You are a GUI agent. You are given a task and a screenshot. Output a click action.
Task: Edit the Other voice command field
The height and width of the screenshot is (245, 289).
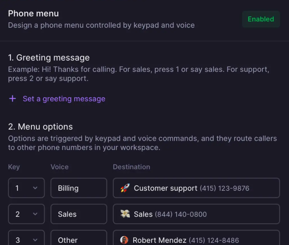79,239
